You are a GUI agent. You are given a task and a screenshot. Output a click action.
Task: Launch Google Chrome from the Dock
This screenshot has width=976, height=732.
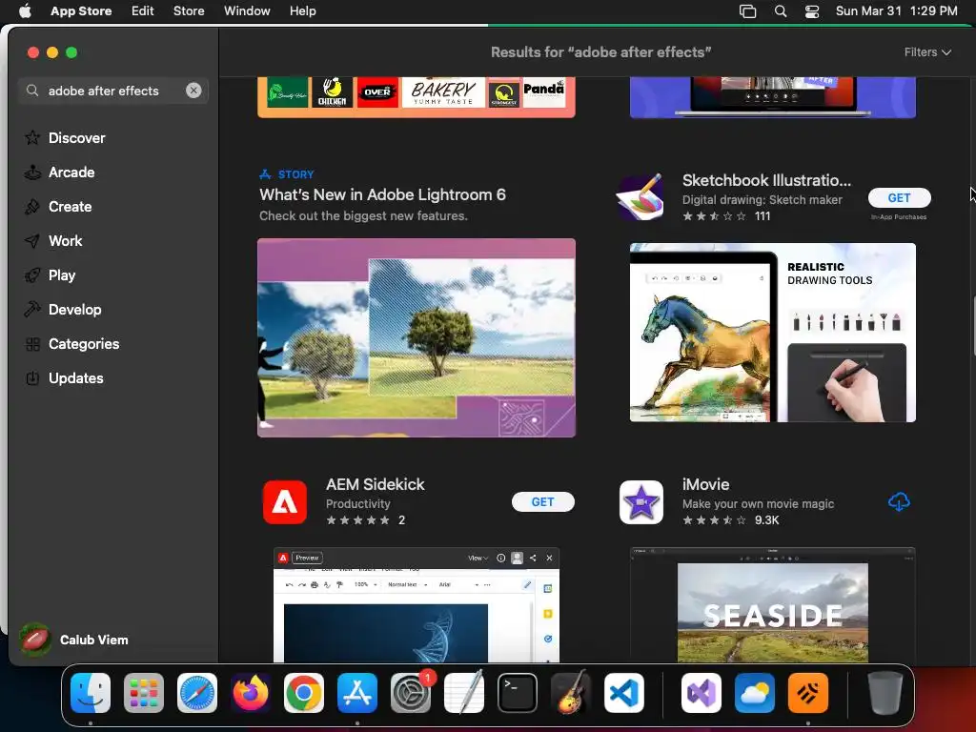pos(304,693)
